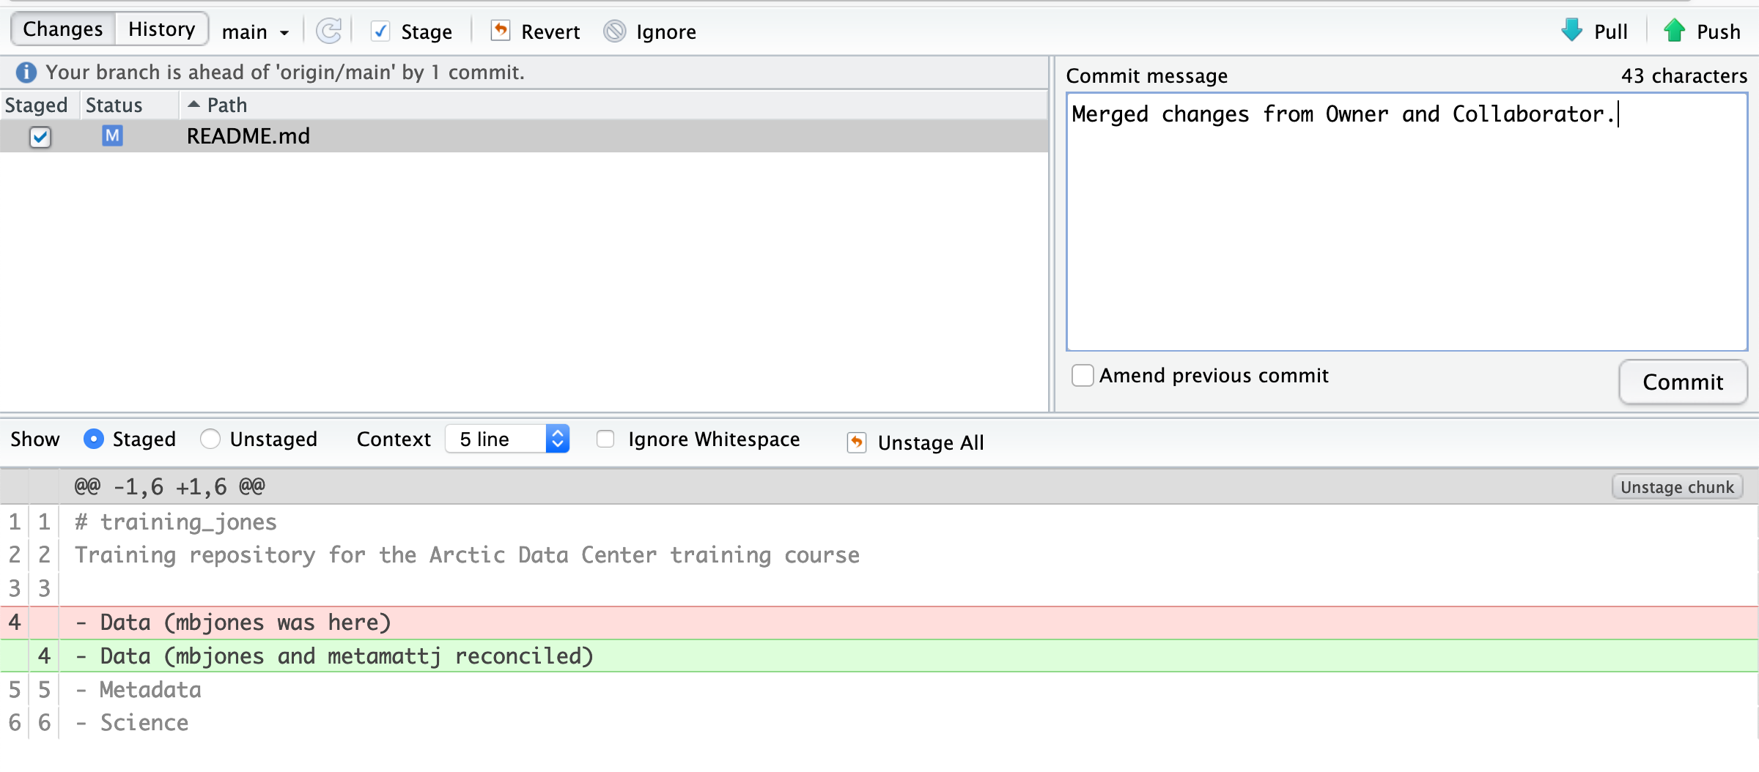Click the Unstage All icon
1759x772 pixels.
[857, 442]
